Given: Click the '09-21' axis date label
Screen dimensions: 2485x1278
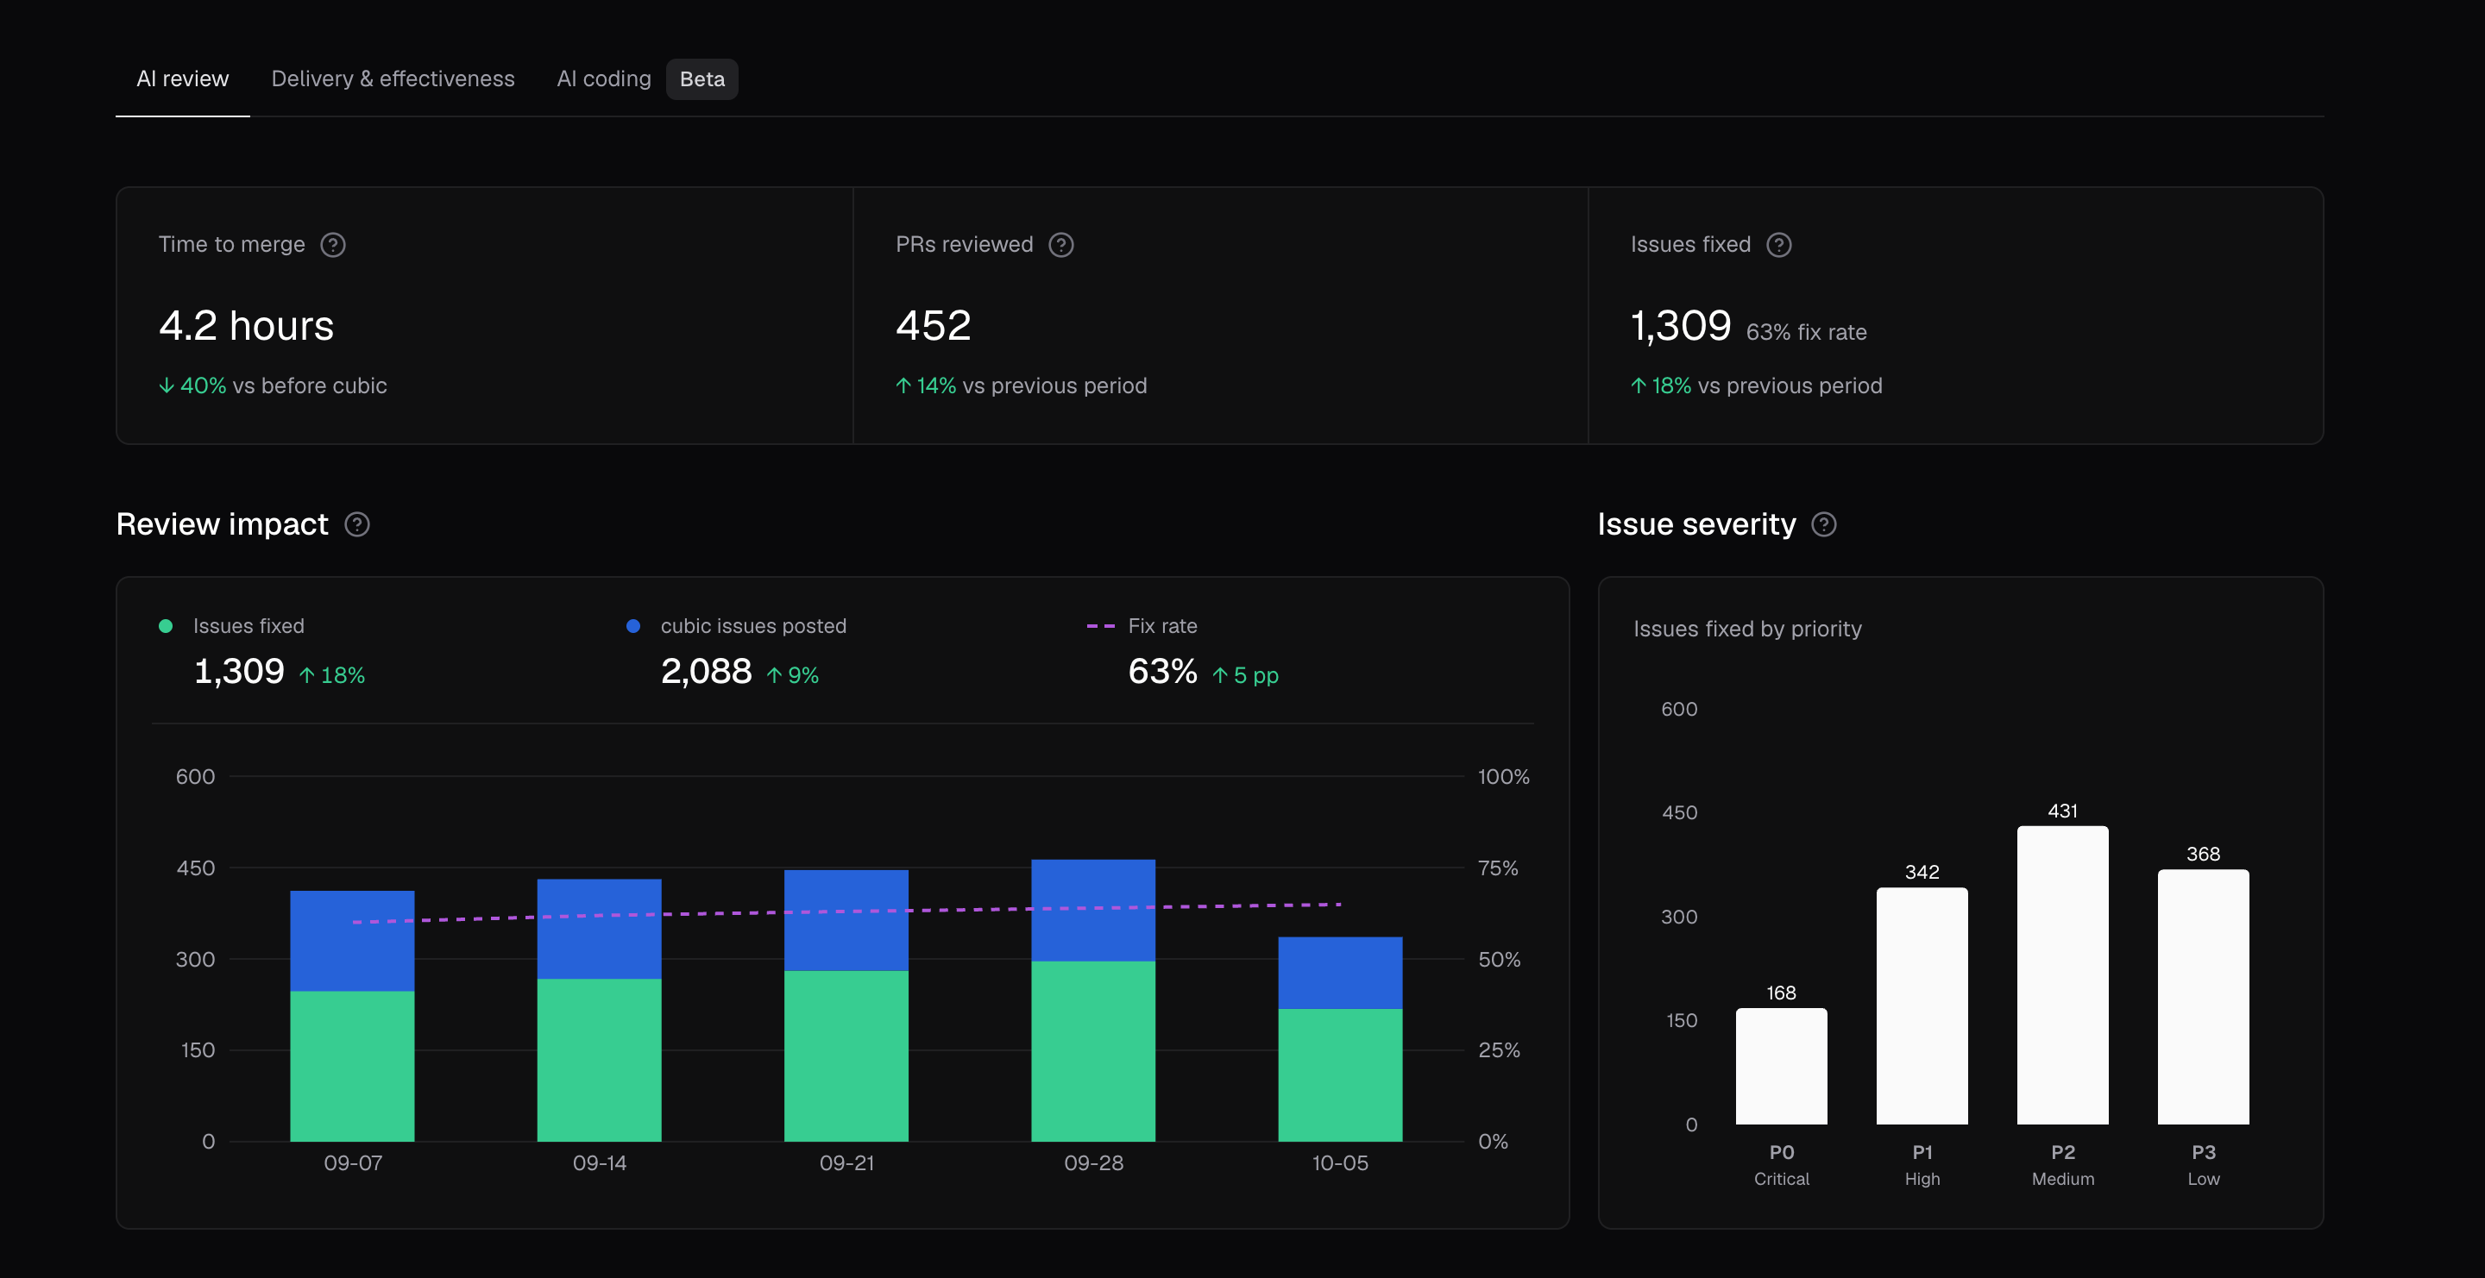Looking at the screenshot, I should pos(847,1163).
